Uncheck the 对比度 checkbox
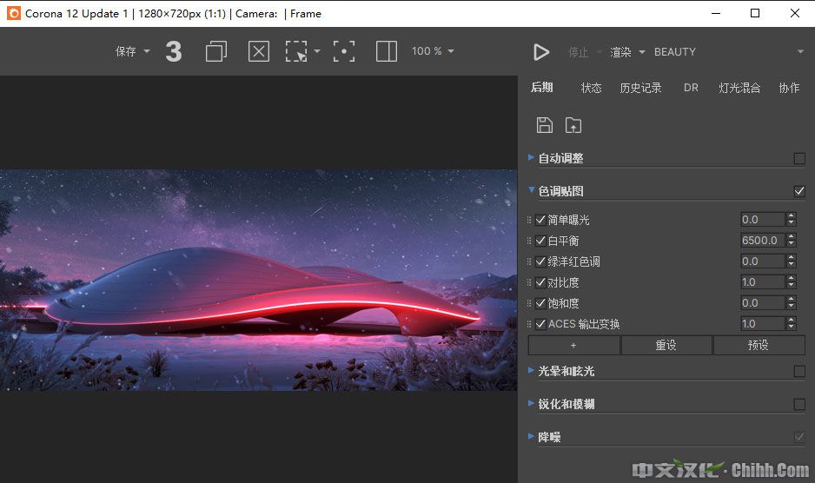This screenshot has height=483, width=815. pyautogui.click(x=540, y=282)
